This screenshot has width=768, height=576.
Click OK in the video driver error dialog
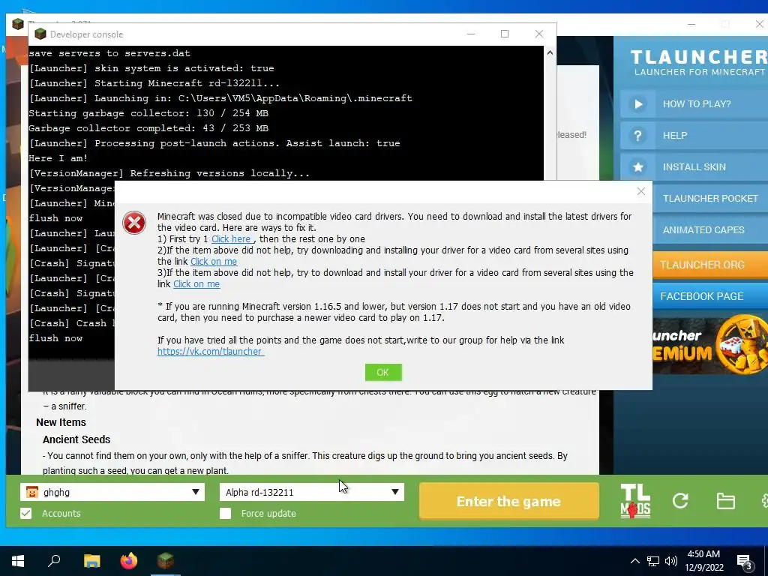(383, 372)
